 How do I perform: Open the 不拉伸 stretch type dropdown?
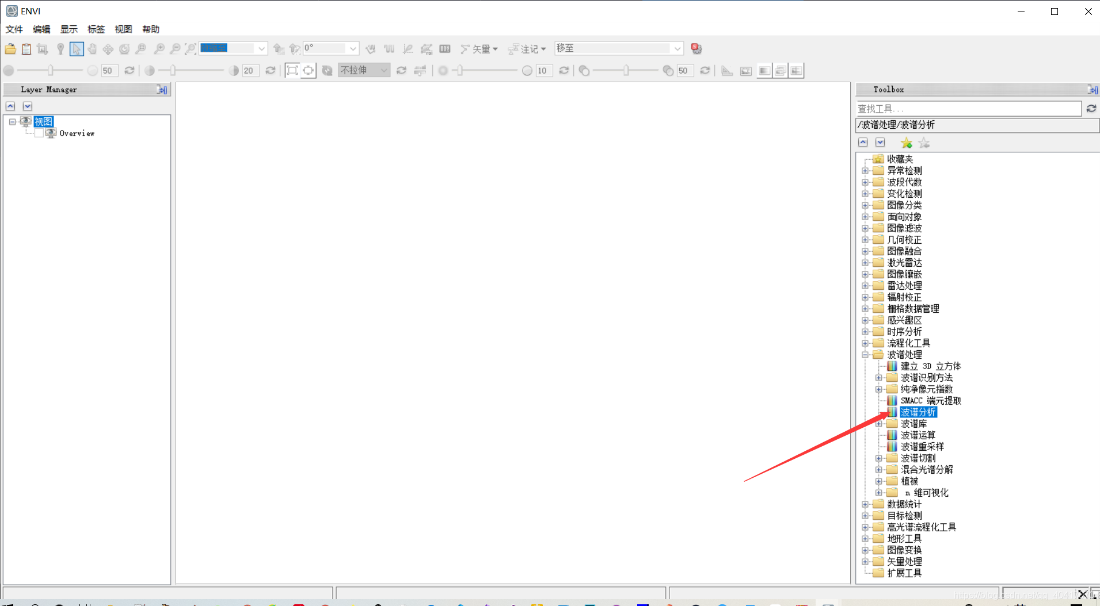(x=384, y=70)
